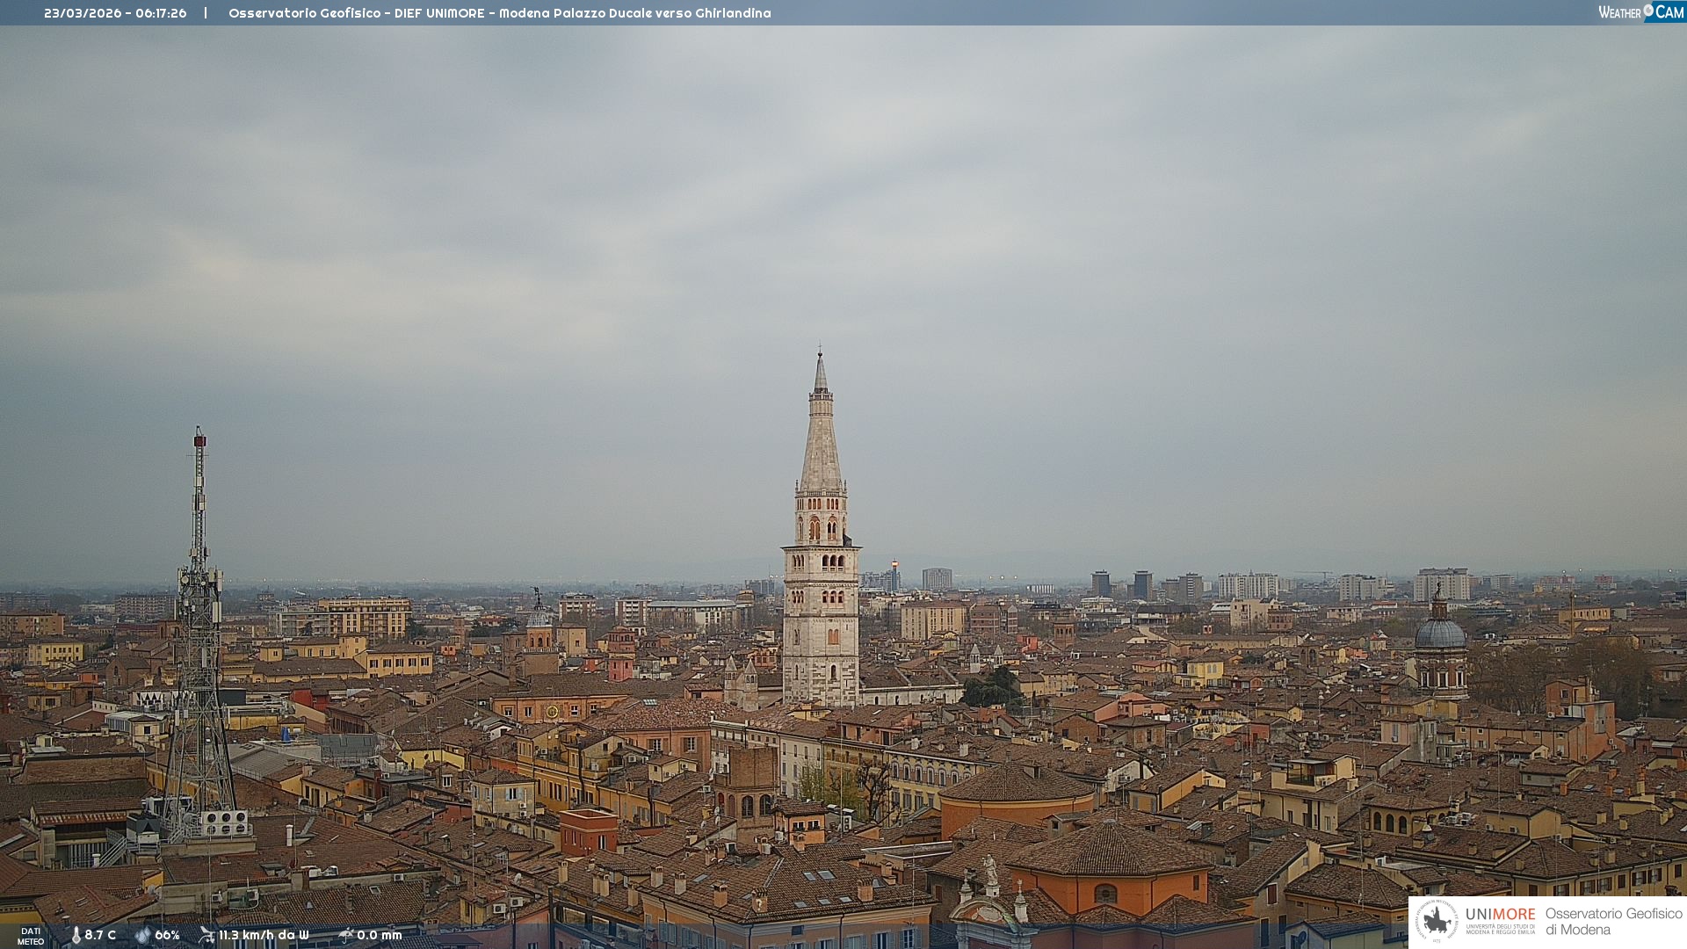1687x949 pixels.
Task: Click the 11.3 km/h wind reading
Action: pyautogui.click(x=264, y=935)
